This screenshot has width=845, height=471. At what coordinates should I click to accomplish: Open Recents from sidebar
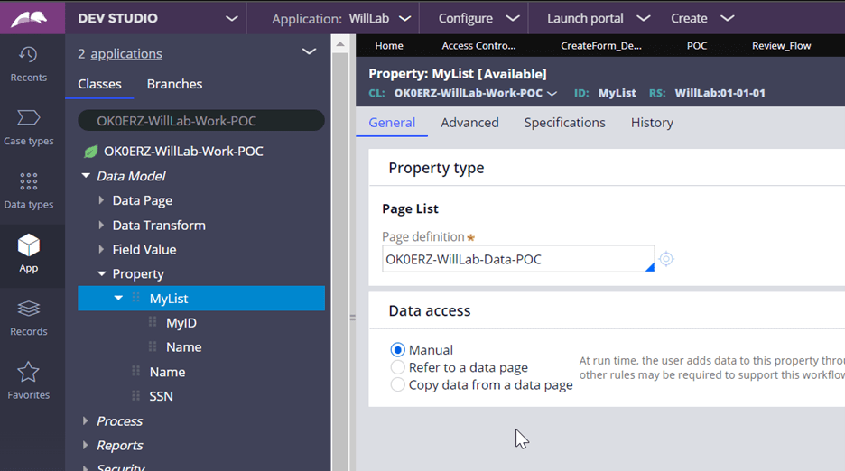(x=29, y=64)
